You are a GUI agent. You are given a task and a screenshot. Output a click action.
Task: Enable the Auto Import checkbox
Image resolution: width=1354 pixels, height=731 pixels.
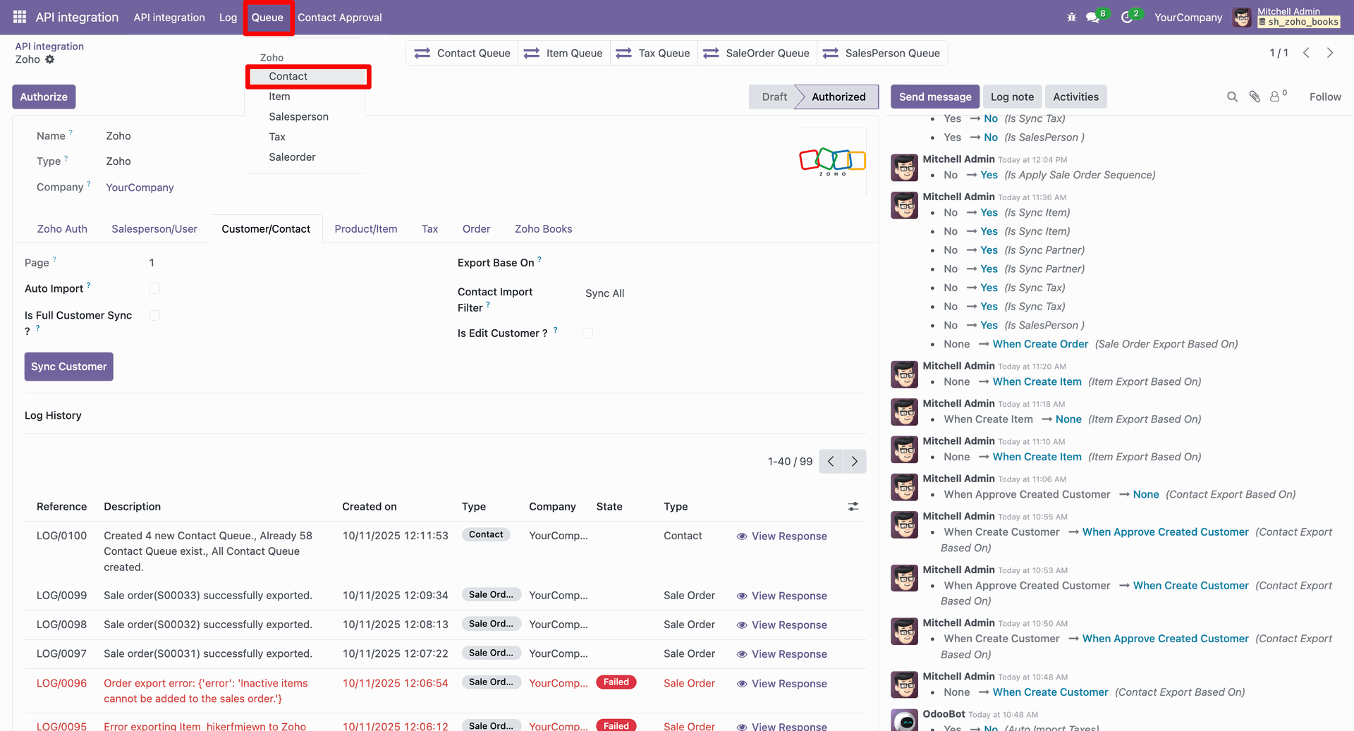pos(155,288)
